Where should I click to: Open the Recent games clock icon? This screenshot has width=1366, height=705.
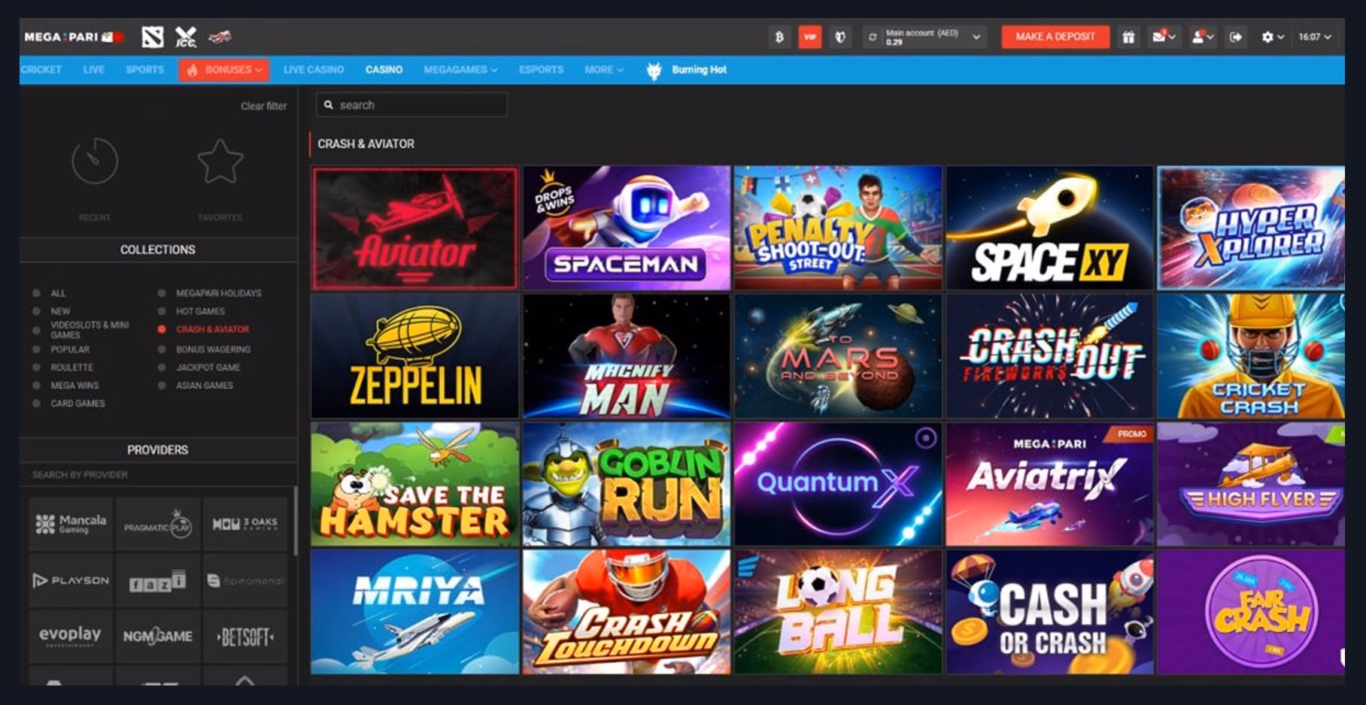point(95,161)
